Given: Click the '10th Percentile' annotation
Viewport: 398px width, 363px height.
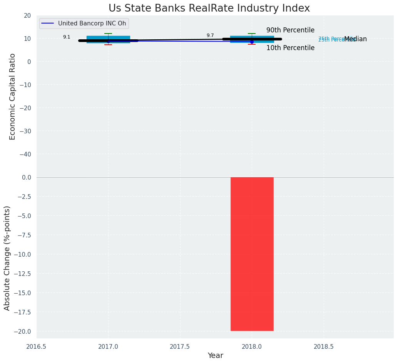Looking at the screenshot, I should (x=290, y=48).
